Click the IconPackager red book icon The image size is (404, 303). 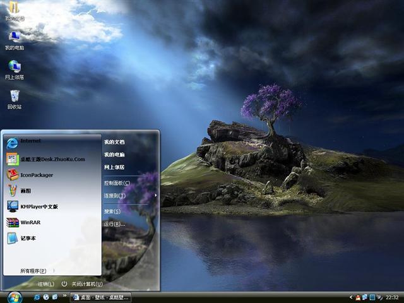point(13,175)
